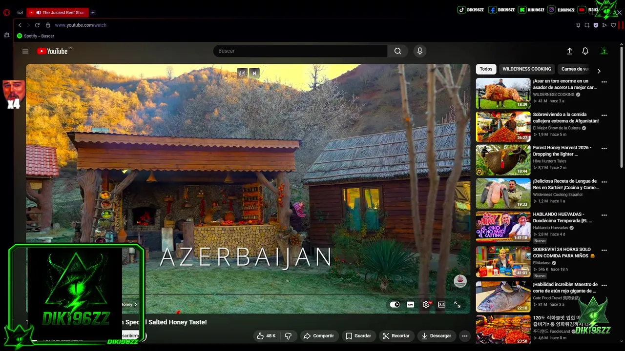Select the 'Carnes de va…' filter chip
The height and width of the screenshot is (351, 625).
[575, 69]
